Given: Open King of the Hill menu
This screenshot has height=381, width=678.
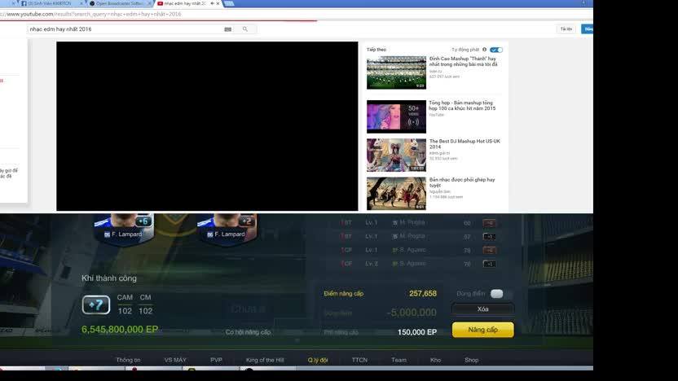Looking at the screenshot, I should pyautogui.click(x=265, y=360).
